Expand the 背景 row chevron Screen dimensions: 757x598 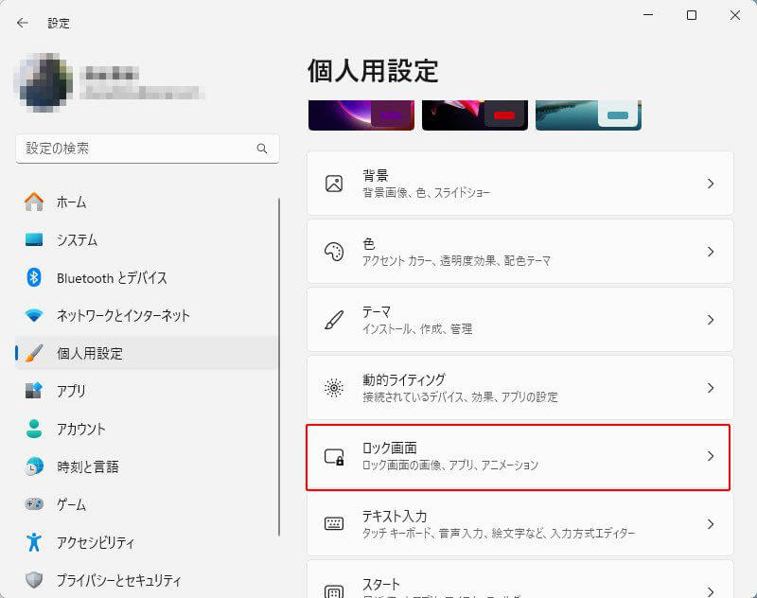pyautogui.click(x=710, y=184)
